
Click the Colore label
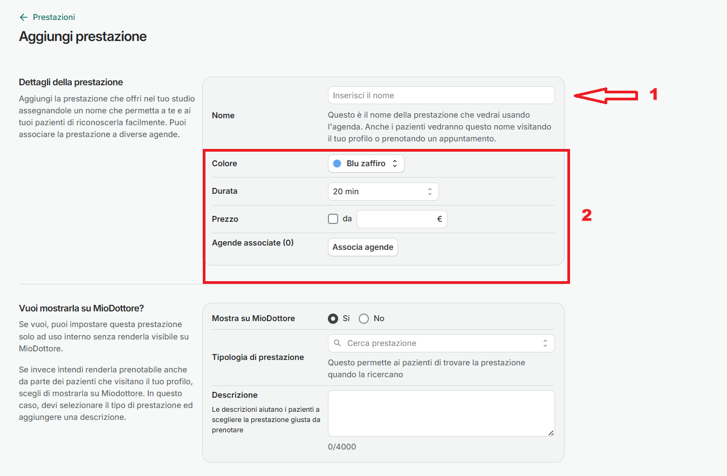pos(224,164)
